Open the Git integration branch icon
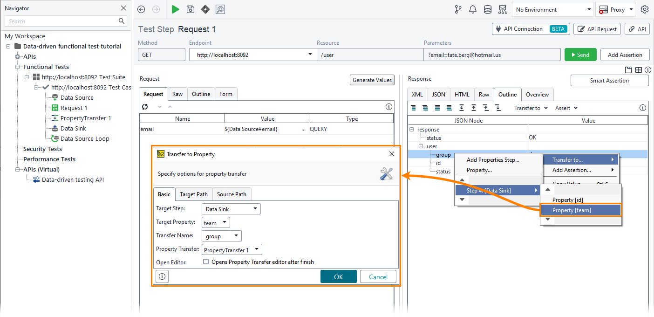654x317 pixels. coord(458,9)
